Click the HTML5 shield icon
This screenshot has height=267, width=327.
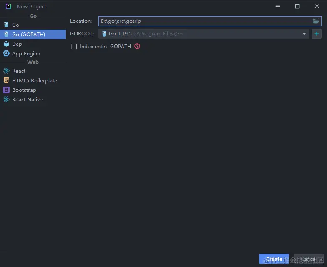pyautogui.click(x=6, y=80)
